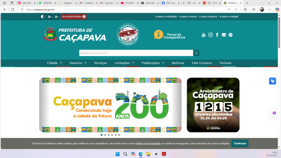Toggle high contrast mode icon
The width and height of the screenshot is (281, 158).
pyautogui.click(x=43, y=17)
